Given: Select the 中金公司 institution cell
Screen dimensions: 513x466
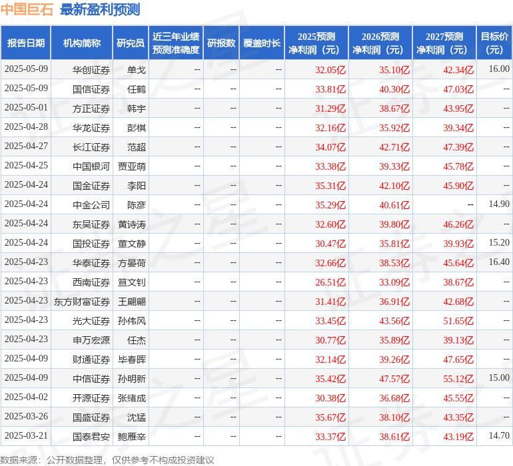Looking at the screenshot, I should 91,205.
